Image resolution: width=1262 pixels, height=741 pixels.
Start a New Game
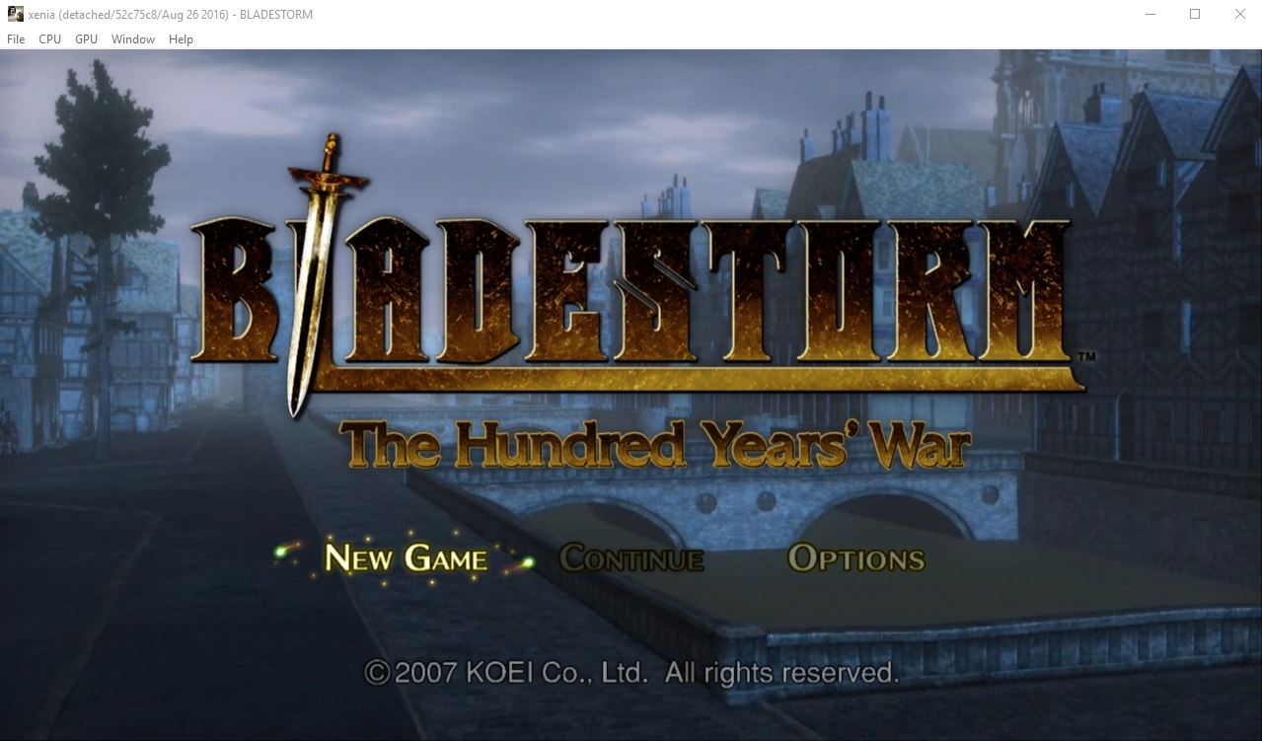point(406,558)
